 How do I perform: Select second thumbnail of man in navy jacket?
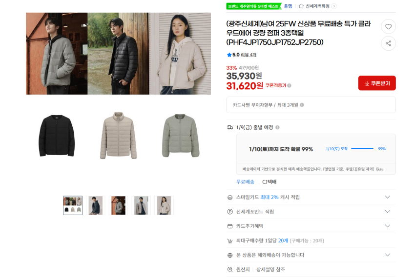pos(96,205)
